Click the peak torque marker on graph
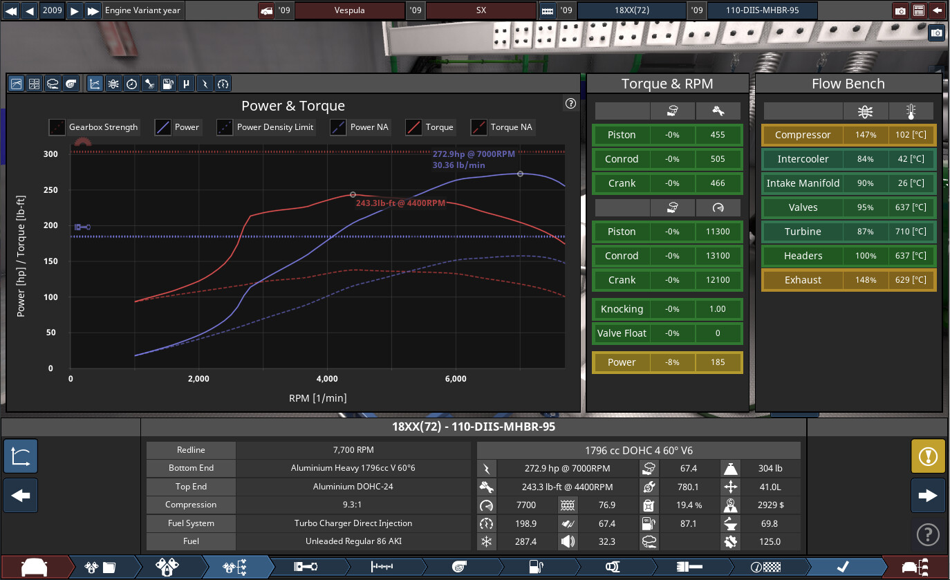The width and height of the screenshot is (950, 580). (353, 195)
